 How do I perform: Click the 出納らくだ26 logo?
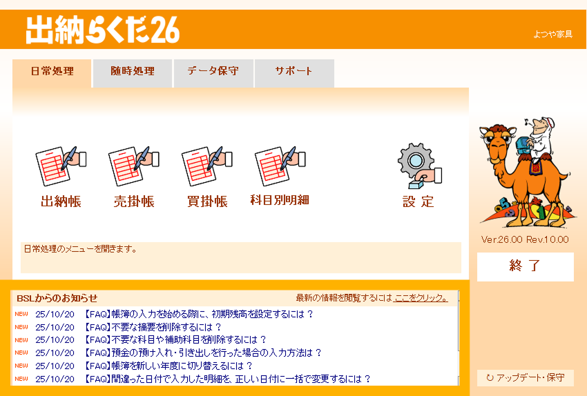[103, 30]
